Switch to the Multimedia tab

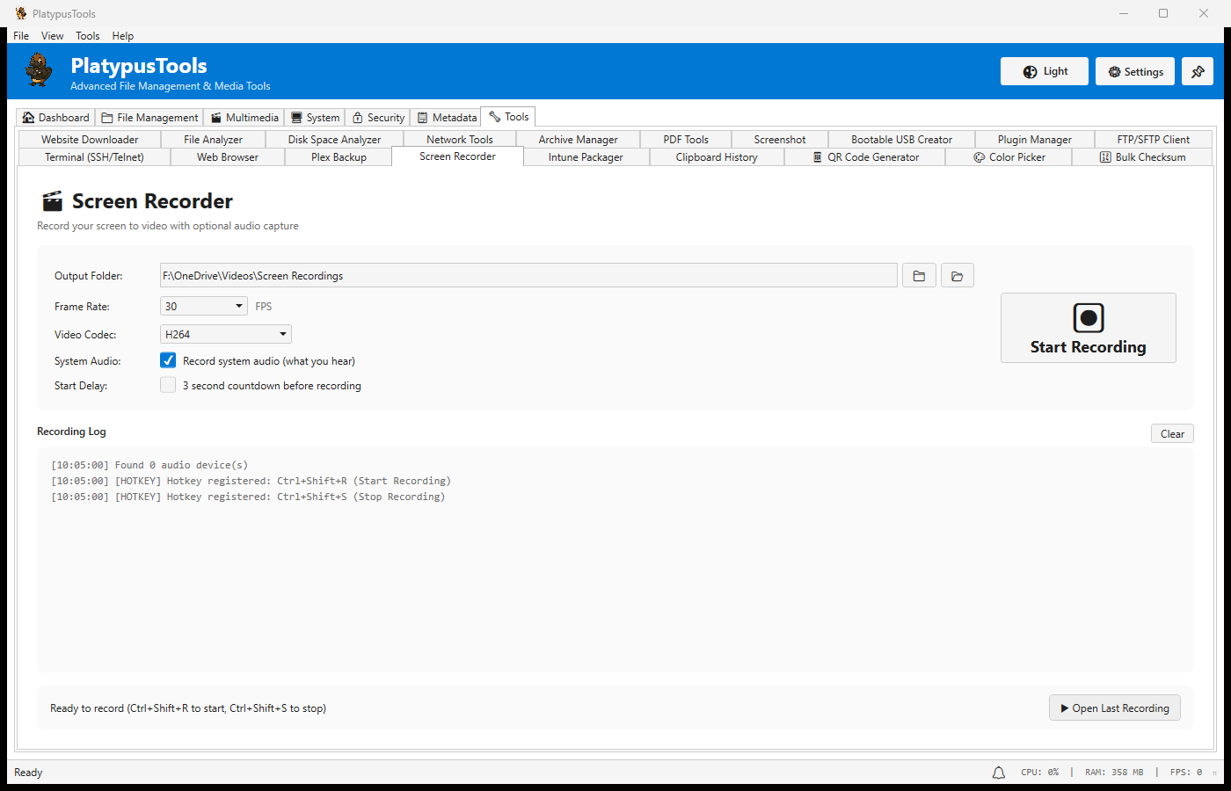(244, 118)
